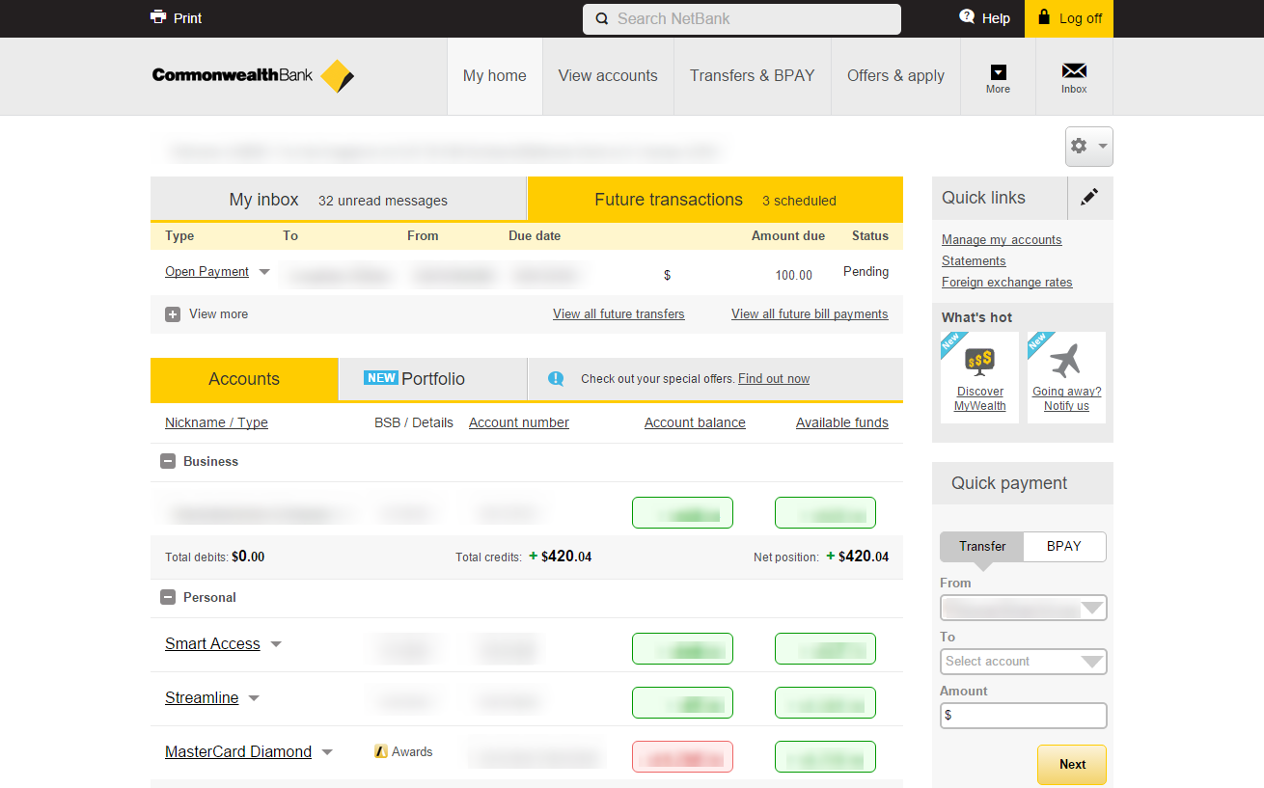The image size is (1264, 788).
Task: Open View all future transfers link
Action: (618, 314)
